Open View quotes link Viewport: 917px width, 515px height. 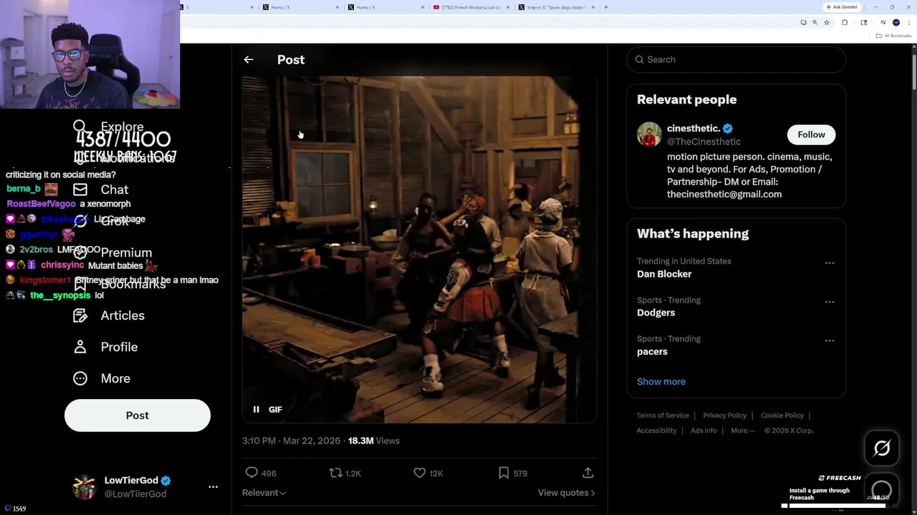point(566,493)
